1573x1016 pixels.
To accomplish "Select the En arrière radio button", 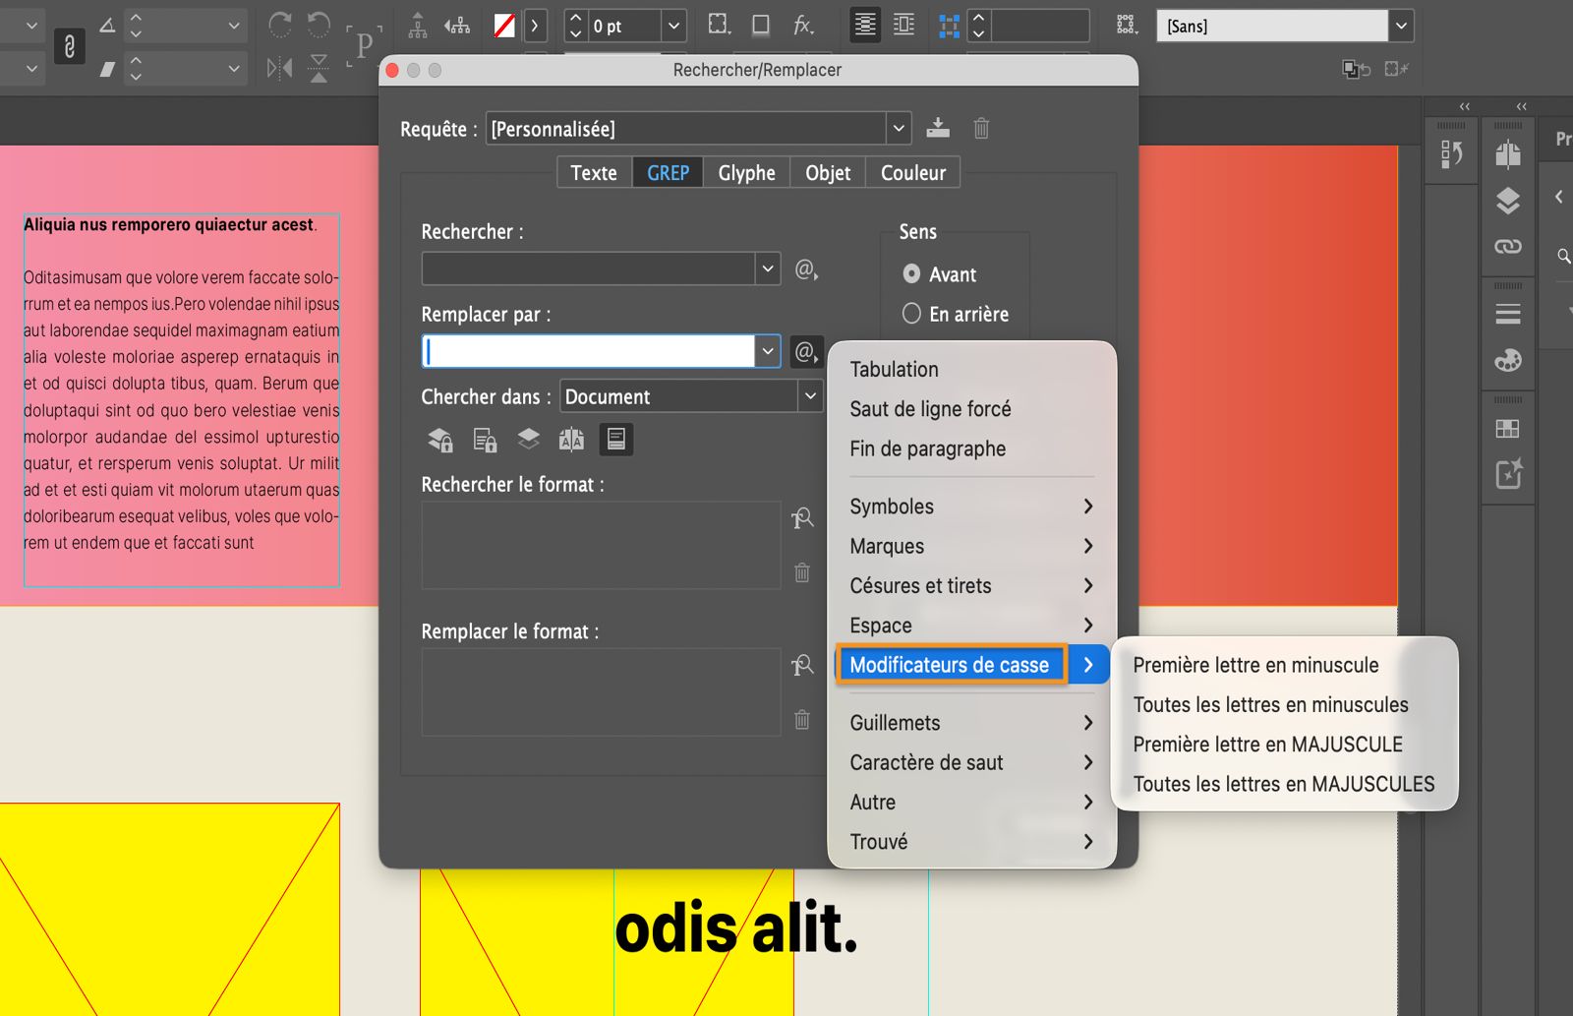I will click(911, 313).
